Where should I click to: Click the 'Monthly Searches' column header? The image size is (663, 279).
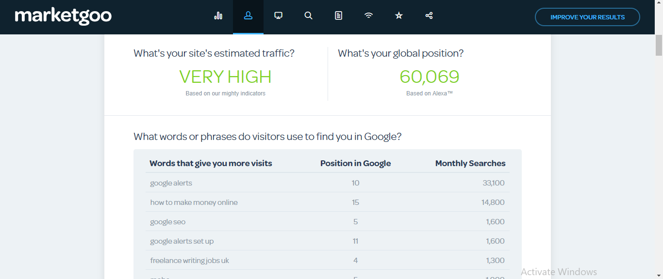coord(470,163)
